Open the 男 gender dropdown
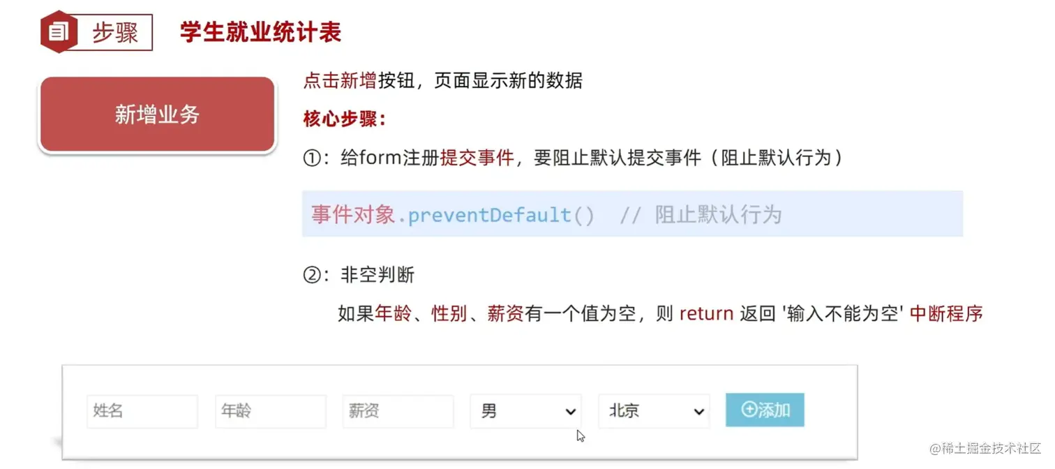Screen dimensions: 1055x469 point(526,412)
